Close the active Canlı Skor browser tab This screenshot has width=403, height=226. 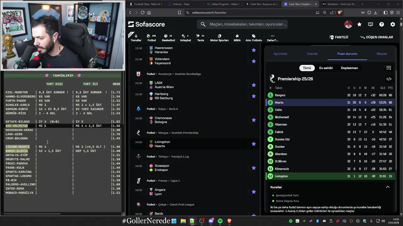pyautogui.click(x=316, y=4)
